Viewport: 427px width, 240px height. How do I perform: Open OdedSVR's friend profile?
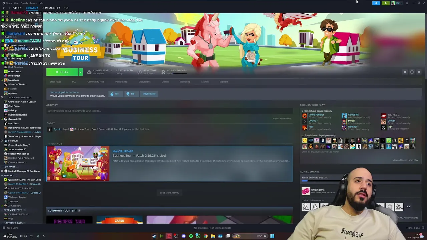tap(353, 115)
